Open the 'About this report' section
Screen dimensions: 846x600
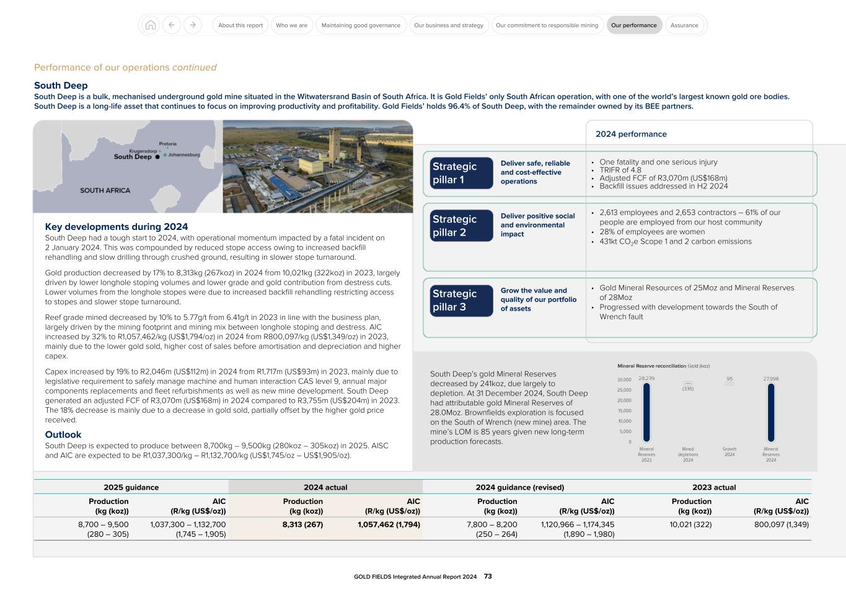[240, 25]
